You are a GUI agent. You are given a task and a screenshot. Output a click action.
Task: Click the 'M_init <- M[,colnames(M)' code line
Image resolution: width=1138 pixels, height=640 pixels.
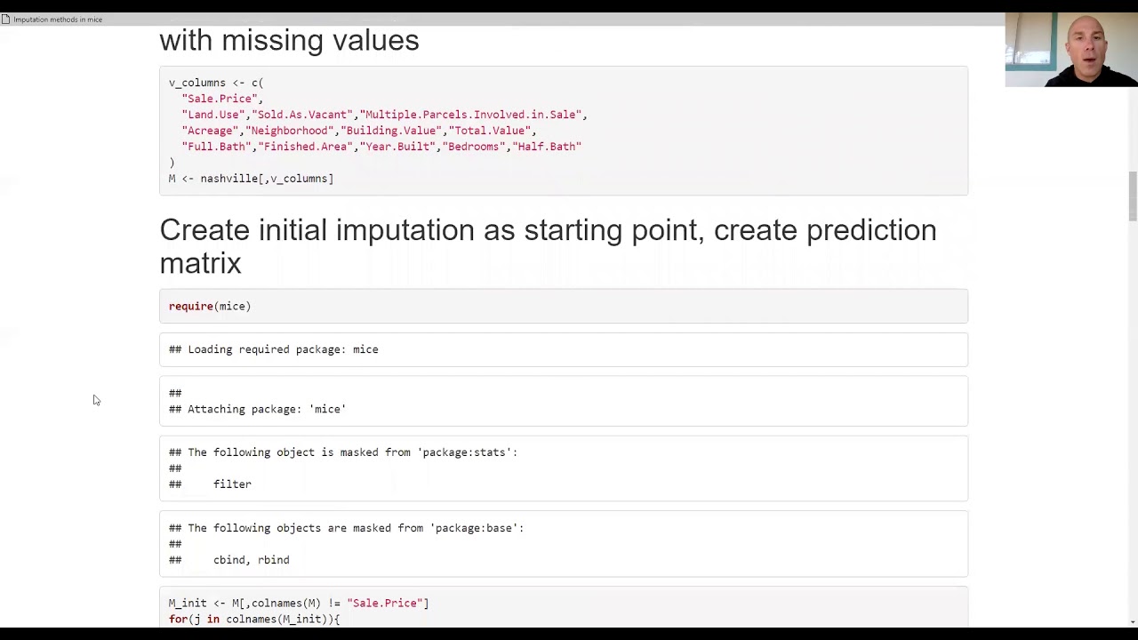click(299, 603)
